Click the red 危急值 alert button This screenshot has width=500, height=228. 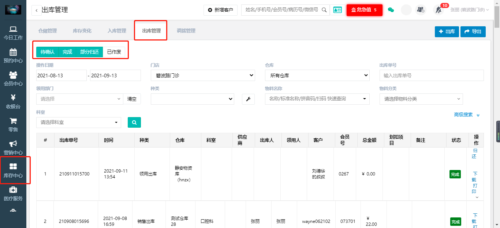tap(365, 10)
